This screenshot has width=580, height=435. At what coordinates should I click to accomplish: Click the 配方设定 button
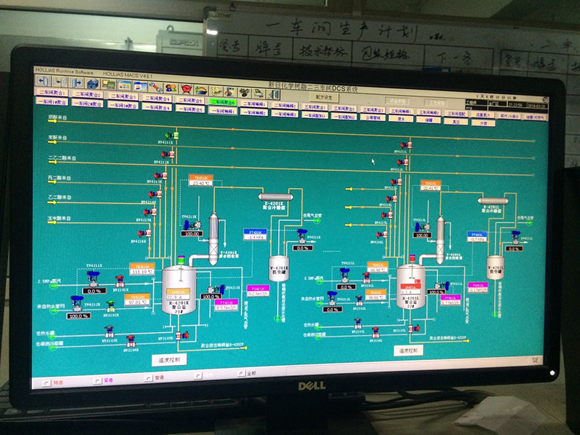coord(324,98)
